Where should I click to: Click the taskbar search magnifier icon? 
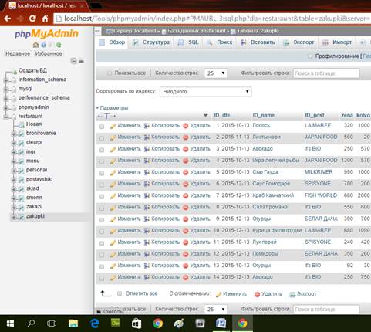(x=31, y=323)
